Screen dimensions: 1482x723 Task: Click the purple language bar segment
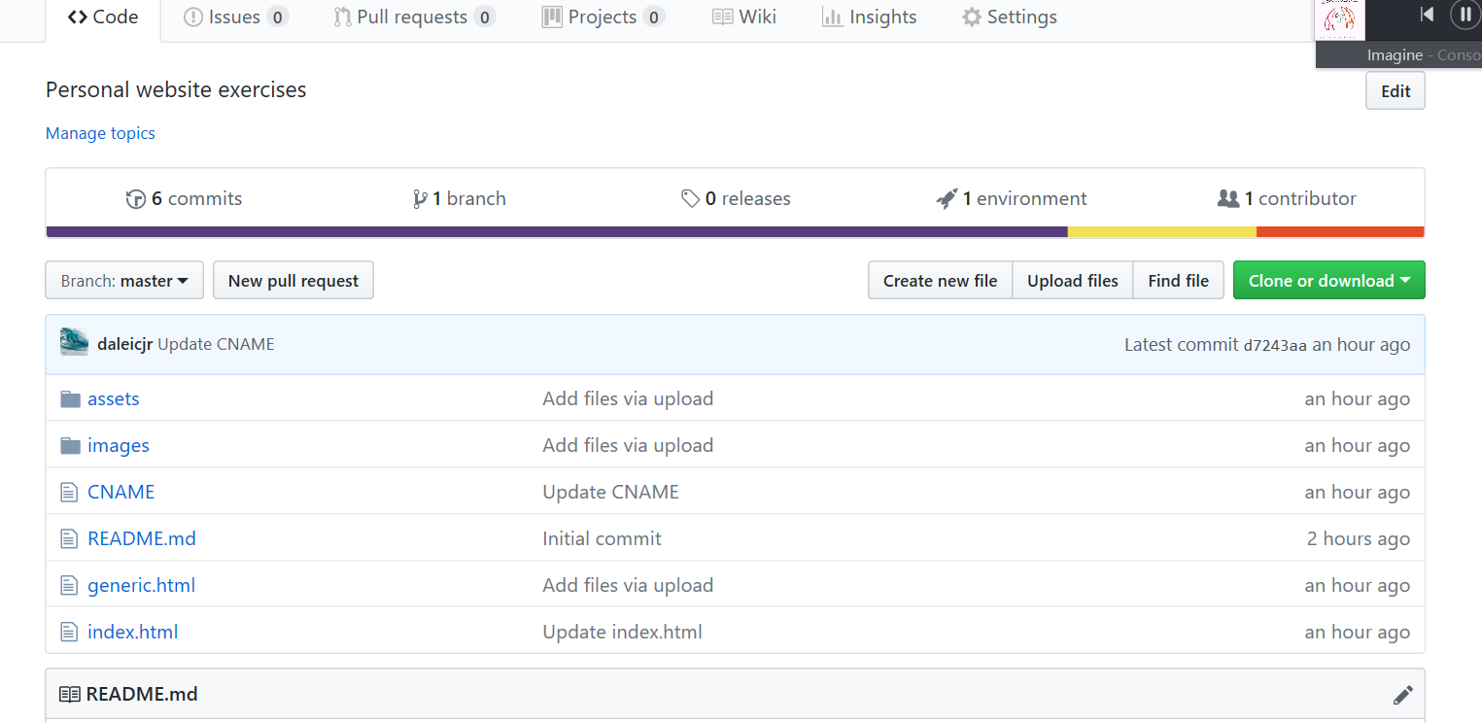pos(557,232)
